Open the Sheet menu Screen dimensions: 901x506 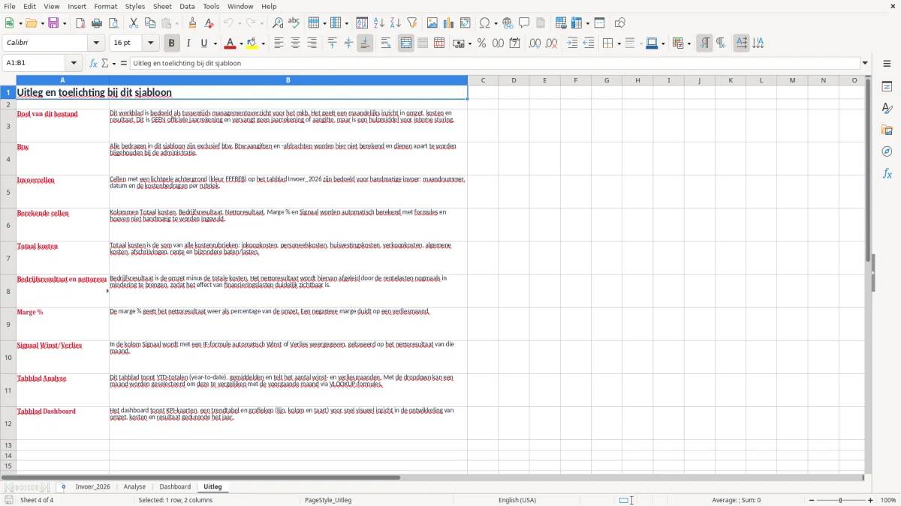click(x=162, y=6)
